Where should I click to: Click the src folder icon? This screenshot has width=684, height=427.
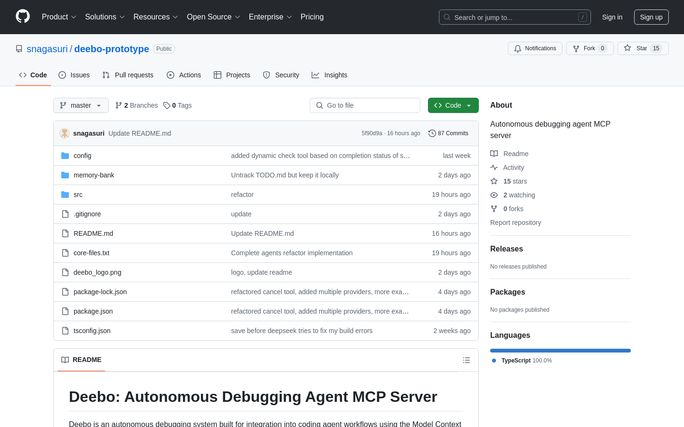(x=65, y=195)
